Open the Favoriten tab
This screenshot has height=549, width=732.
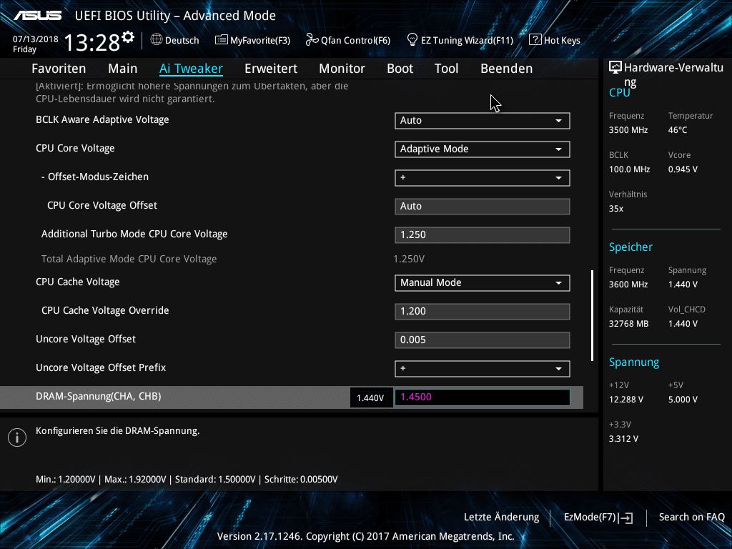(x=59, y=69)
